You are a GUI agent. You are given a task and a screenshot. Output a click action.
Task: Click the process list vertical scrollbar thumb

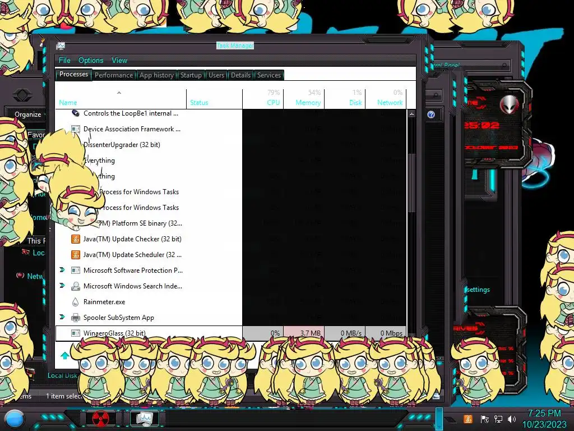click(411, 182)
